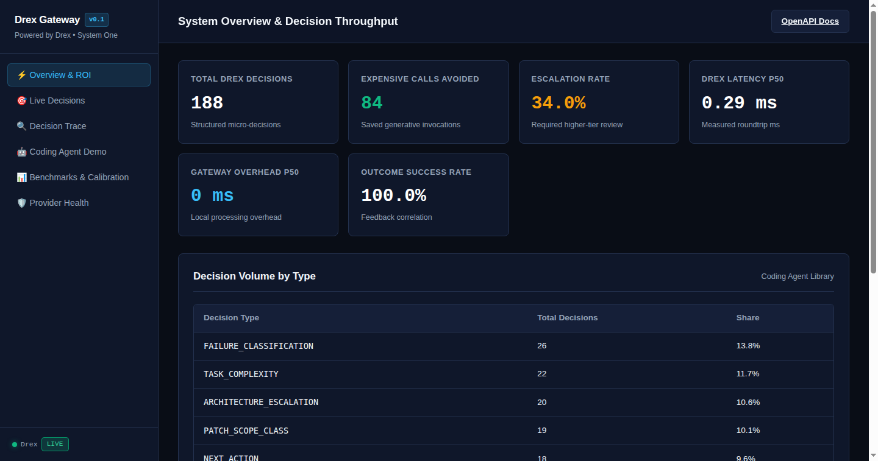Click the Share column header
Viewport: 878px width, 461px height.
(748, 318)
